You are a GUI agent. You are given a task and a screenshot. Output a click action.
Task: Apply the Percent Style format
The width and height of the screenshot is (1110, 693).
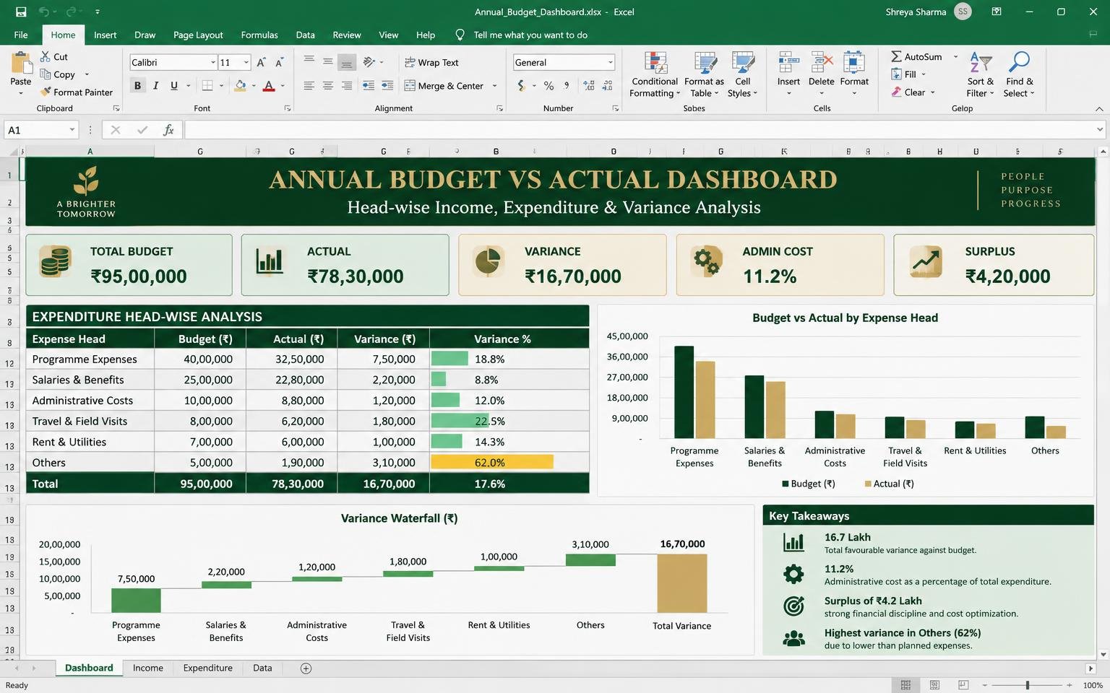549,86
